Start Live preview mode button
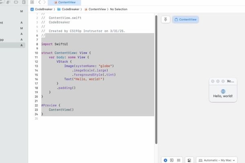This screenshot has height=163, width=245. [165, 160]
